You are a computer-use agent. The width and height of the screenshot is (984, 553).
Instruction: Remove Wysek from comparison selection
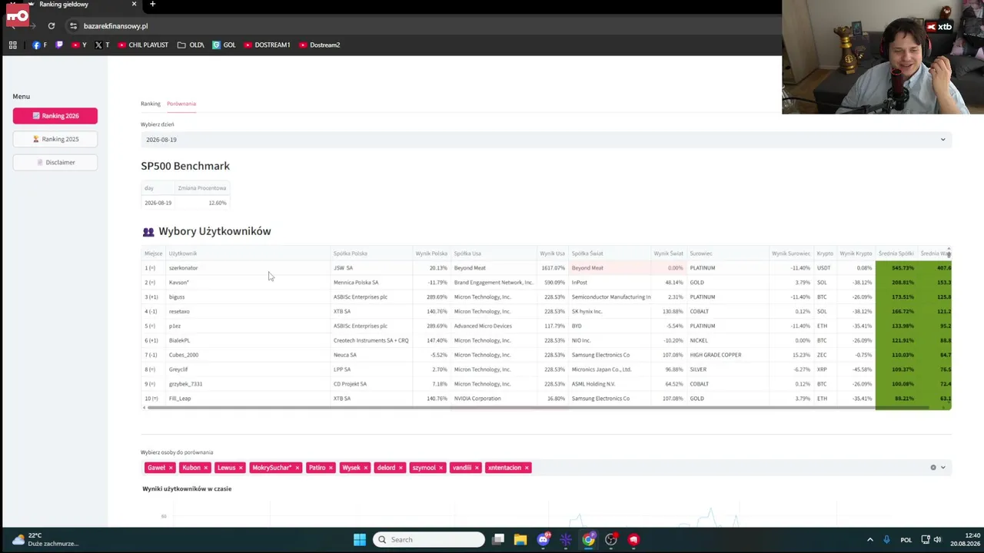(x=365, y=468)
